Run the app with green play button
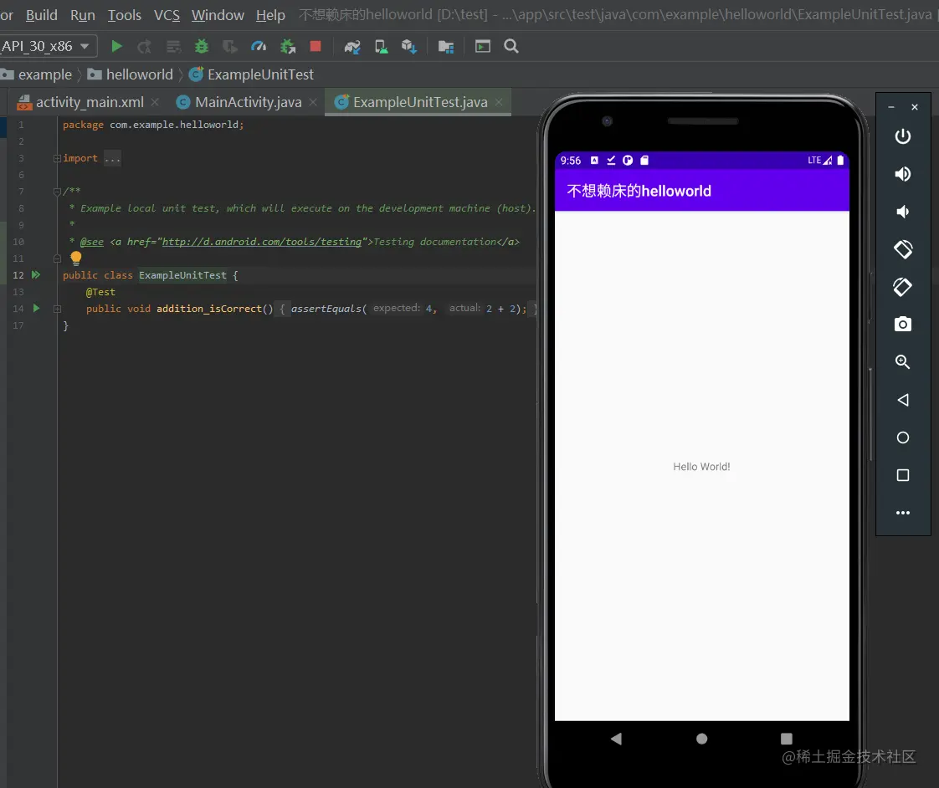939x788 pixels. 117,46
